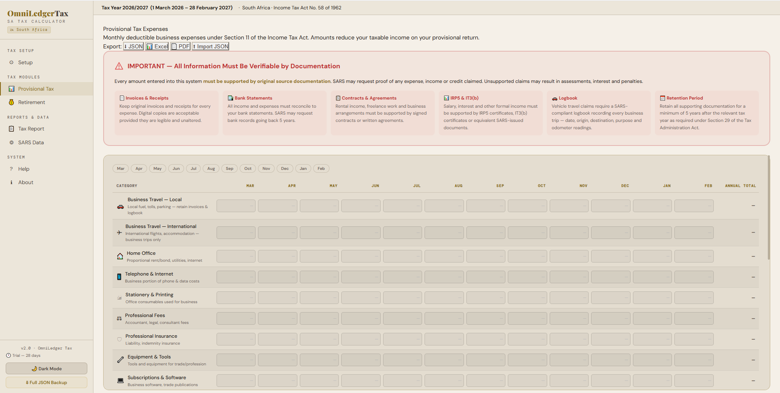Click the airplane International Travel icon
This screenshot has width=780, height=393.
[119, 233]
